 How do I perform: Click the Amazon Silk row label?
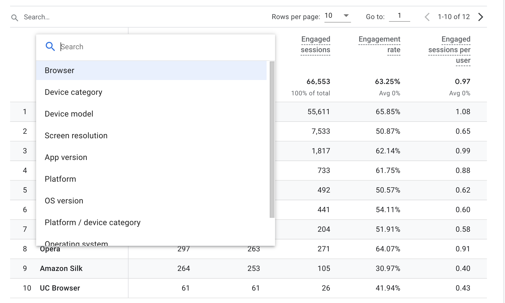61,269
